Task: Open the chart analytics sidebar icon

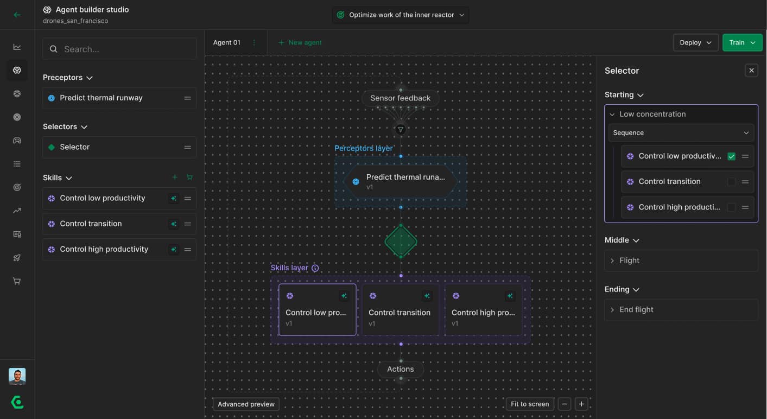Action: point(17,47)
